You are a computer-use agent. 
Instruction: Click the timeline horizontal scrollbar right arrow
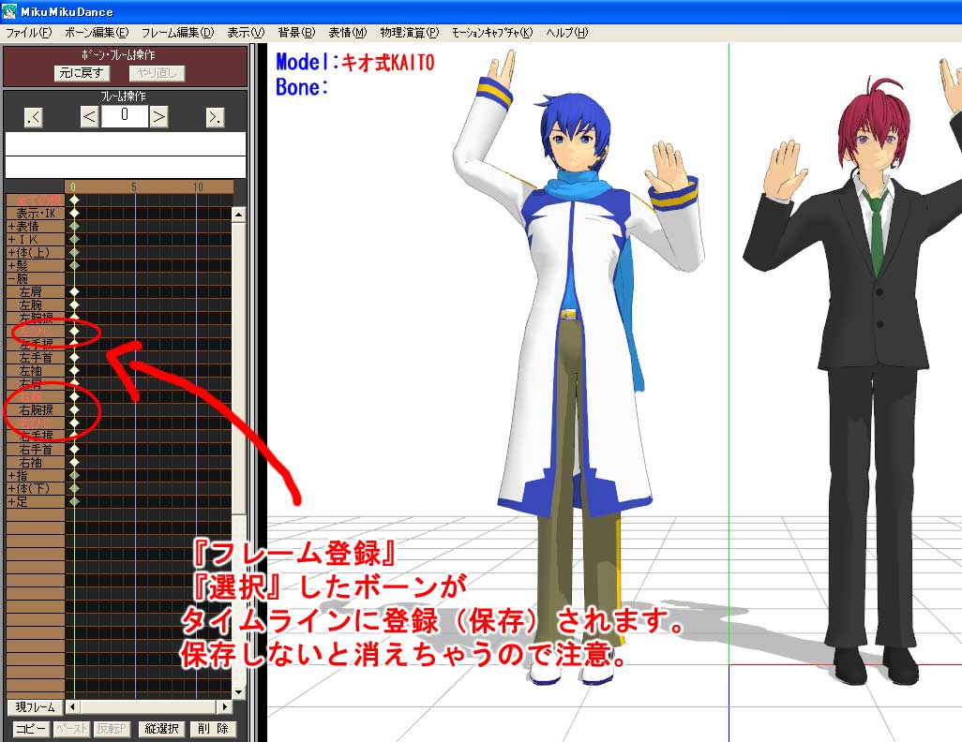pyautogui.click(x=225, y=707)
